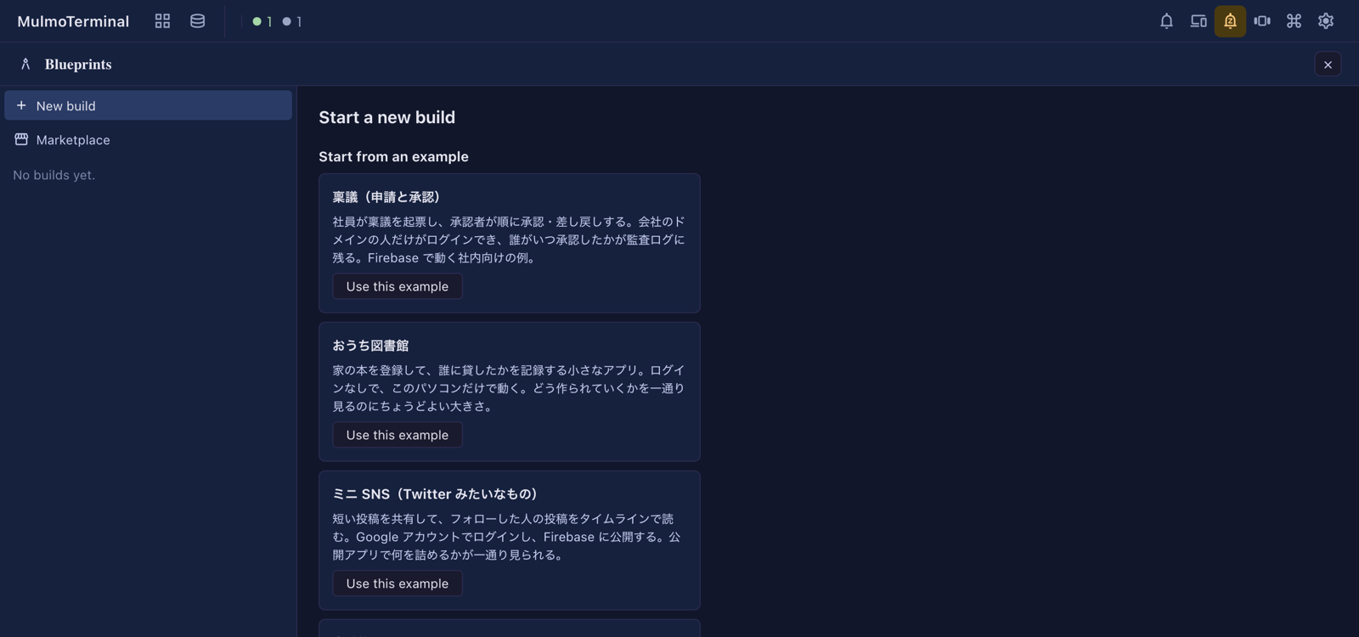Viewport: 1359px width, 637px height.
Task: Click the ミニ SNS（Twitter みたいなもの） card title
Action: tap(436, 494)
